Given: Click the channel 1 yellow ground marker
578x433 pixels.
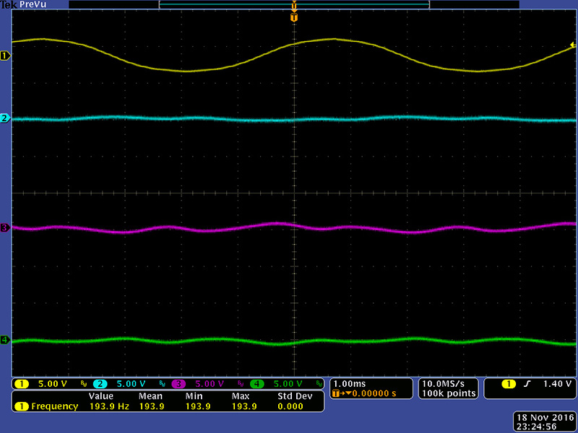Looking at the screenshot, I should coord(5,56).
